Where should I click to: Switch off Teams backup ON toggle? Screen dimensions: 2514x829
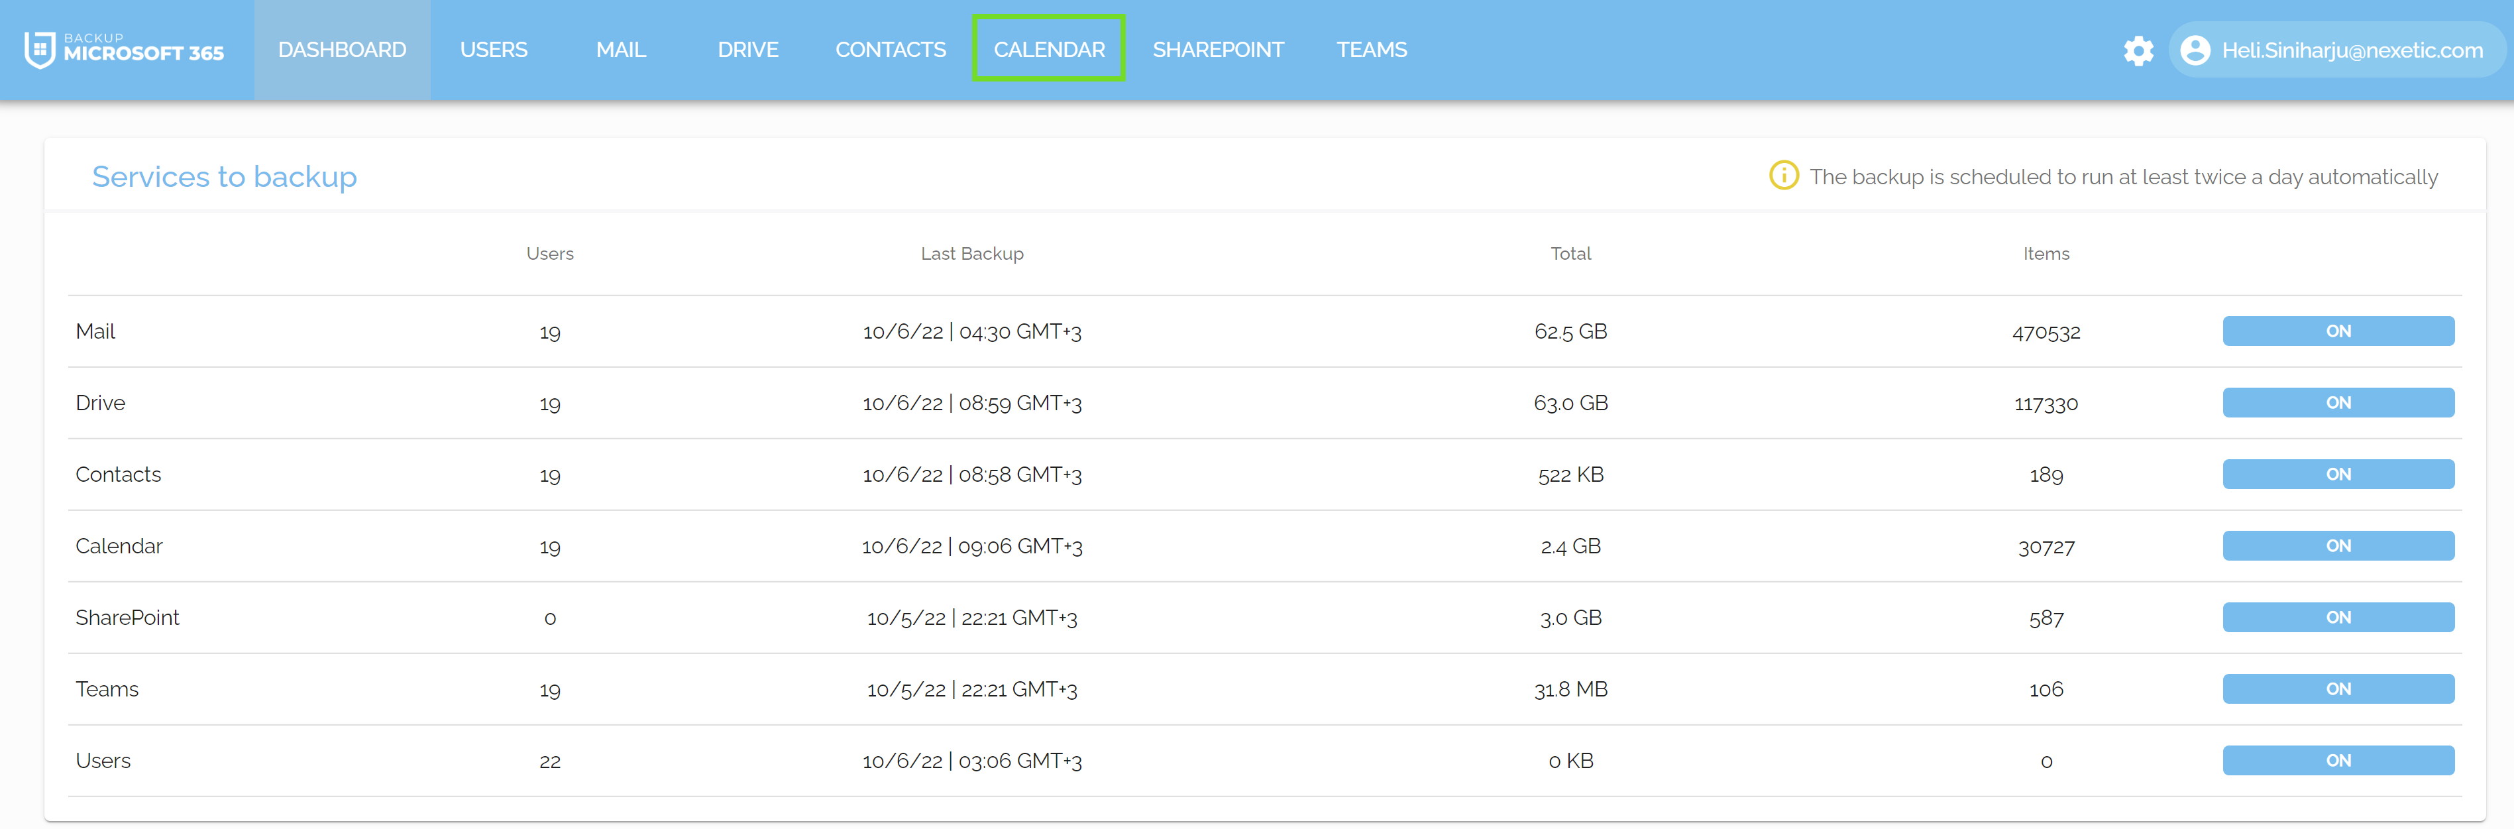click(2337, 689)
